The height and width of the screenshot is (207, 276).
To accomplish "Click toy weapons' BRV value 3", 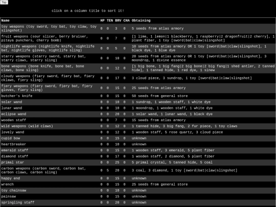I will coord(116,28).
